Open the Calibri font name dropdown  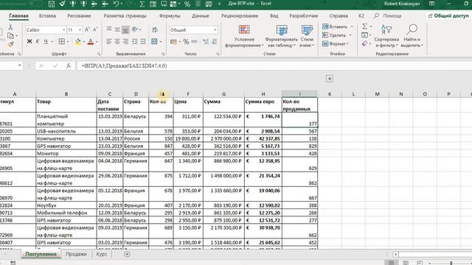point(64,30)
